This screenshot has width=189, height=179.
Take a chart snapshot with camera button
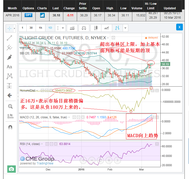[x=11, y=169]
